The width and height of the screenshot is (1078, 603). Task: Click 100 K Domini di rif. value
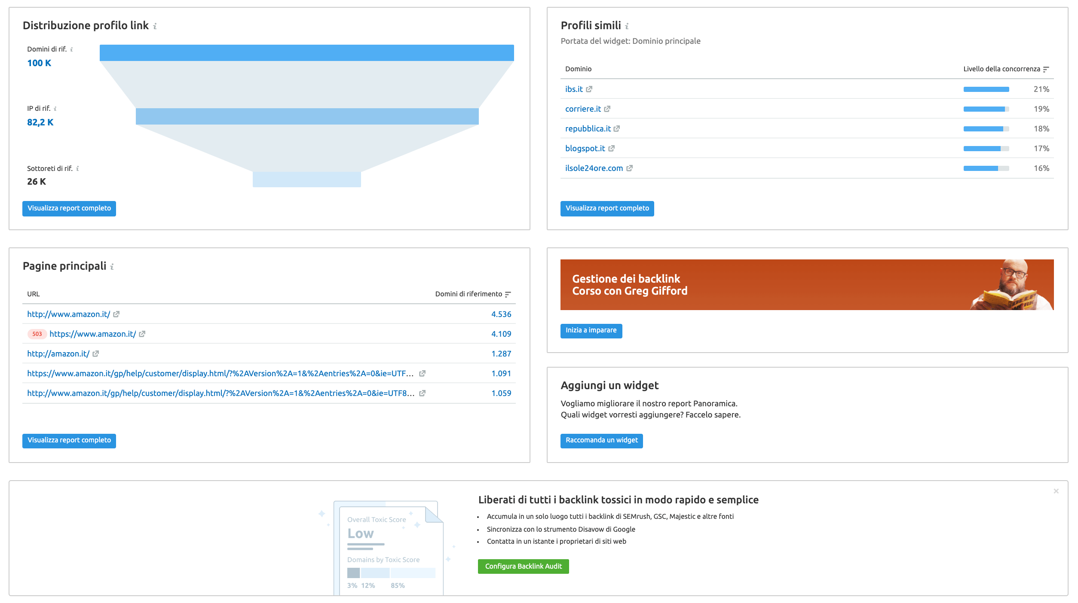click(x=39, y=63)
